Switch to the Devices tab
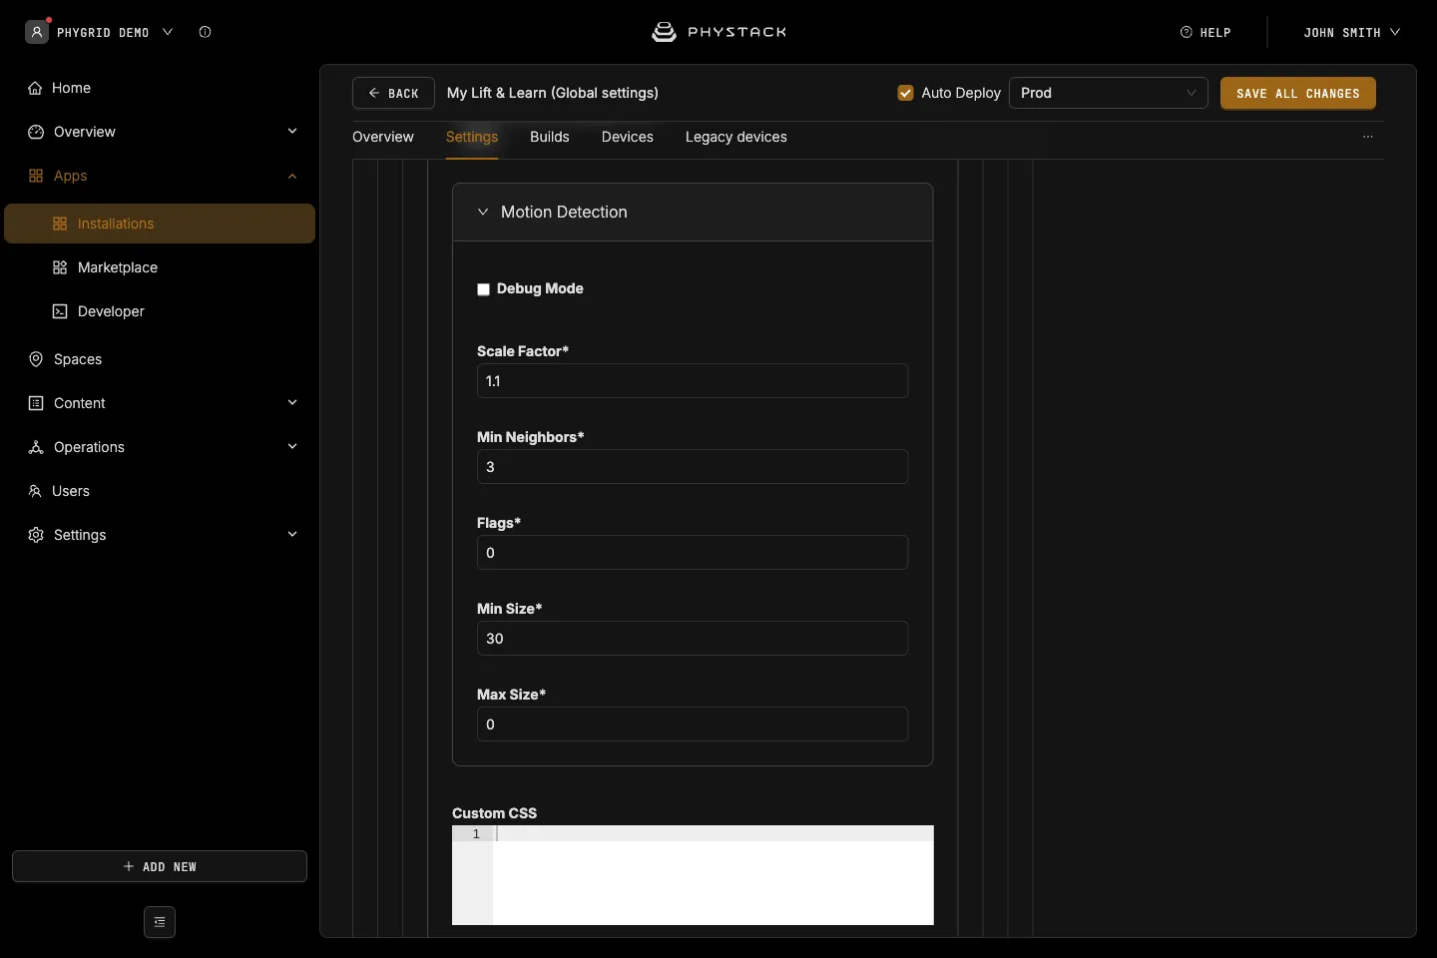Viewport: 1437px width, 958px height. point(628,137)
